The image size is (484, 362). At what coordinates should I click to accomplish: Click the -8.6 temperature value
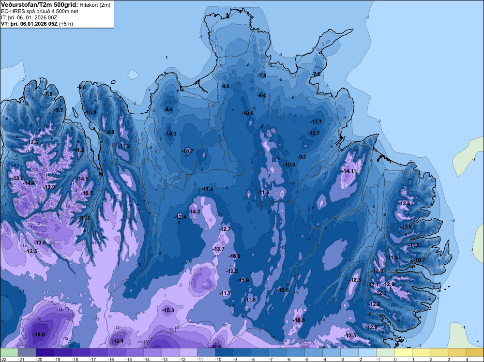[x=226, y=86]
